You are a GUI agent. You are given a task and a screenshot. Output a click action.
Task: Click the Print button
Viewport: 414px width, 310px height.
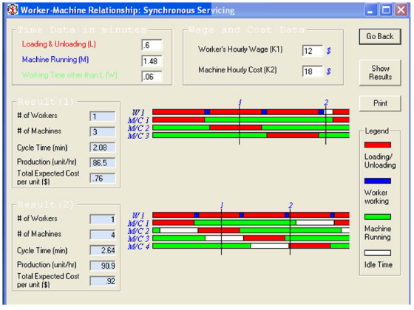(x=380, y=103)
